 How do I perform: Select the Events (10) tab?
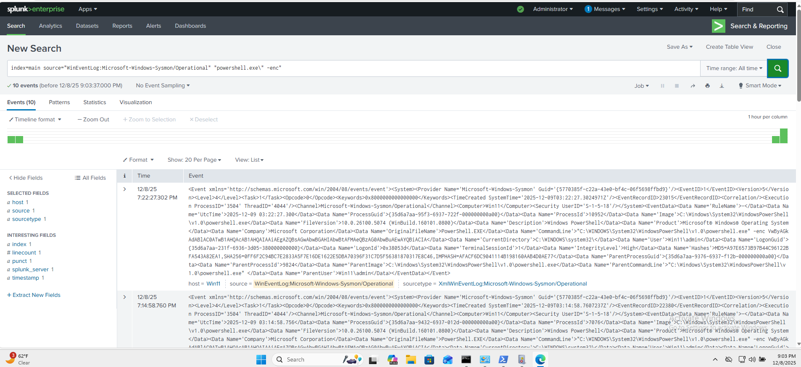tap(21, 102)
